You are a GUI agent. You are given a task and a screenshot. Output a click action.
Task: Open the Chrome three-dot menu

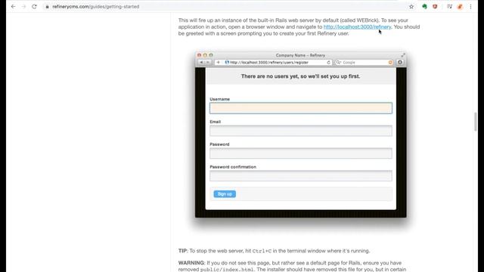[x=470, y=7]
